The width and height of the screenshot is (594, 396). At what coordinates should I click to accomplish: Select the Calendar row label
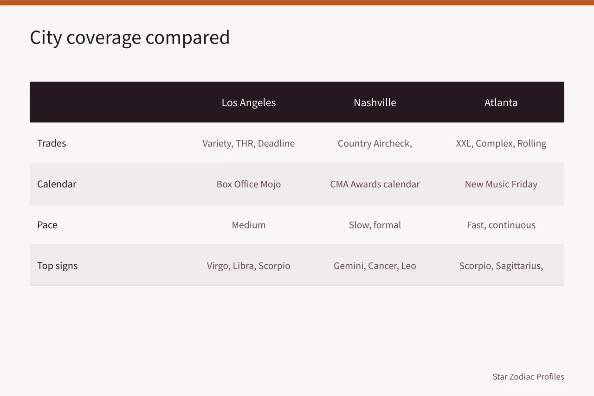57,184
